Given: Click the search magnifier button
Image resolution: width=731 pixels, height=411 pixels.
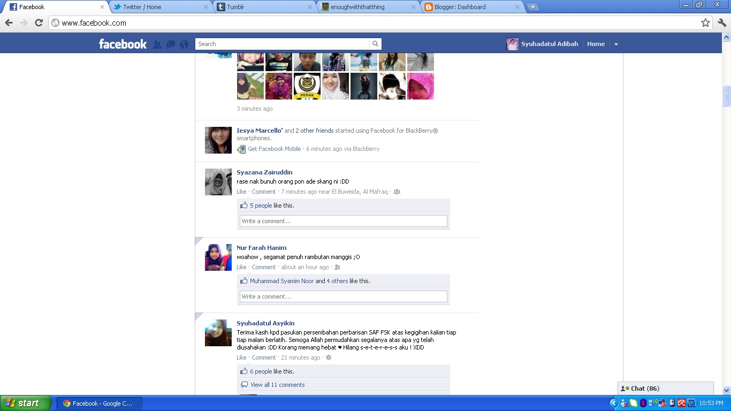Looking at the screenshot, I should click(376, 44).
